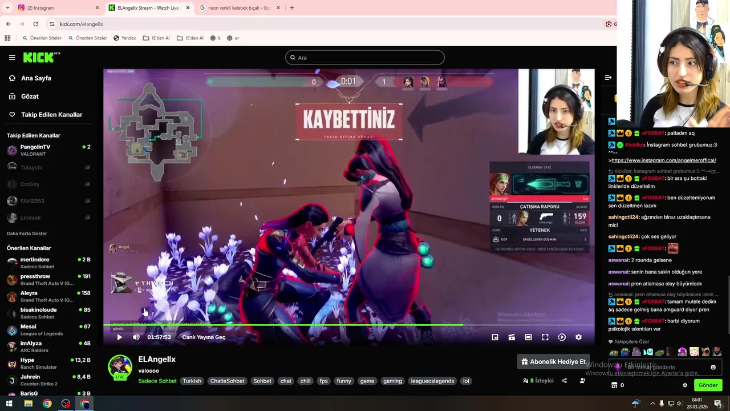
Task: Open Windows notification center
Action: pos(718,404)
